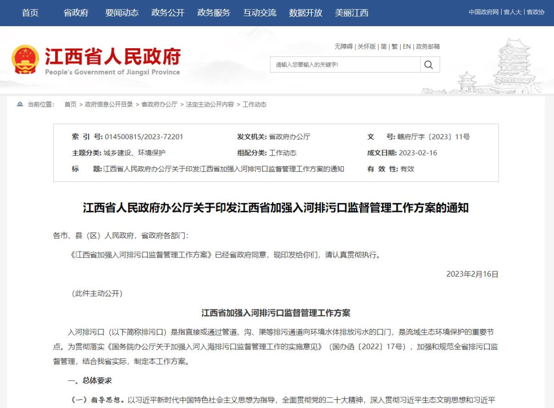This screenshot has height=408, width=554.
Task: Open 法定主动公开内容 breadcrumb link
Action: point(210,104)
